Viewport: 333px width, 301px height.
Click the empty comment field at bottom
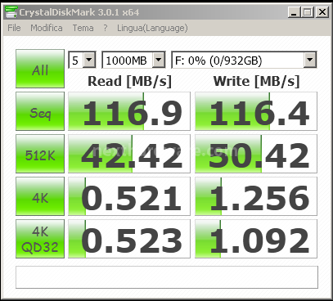pos(167,277)
